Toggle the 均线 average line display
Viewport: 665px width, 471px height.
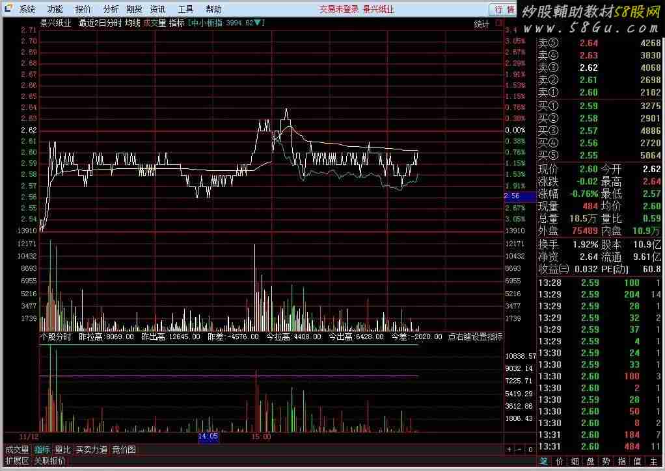(133, 23)
